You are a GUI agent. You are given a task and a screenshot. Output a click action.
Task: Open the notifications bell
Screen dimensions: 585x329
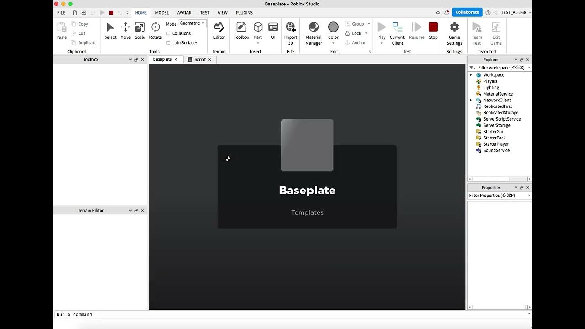447,13
